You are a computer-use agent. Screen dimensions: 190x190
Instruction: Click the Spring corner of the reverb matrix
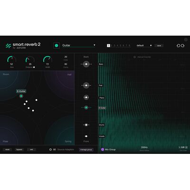68,142
